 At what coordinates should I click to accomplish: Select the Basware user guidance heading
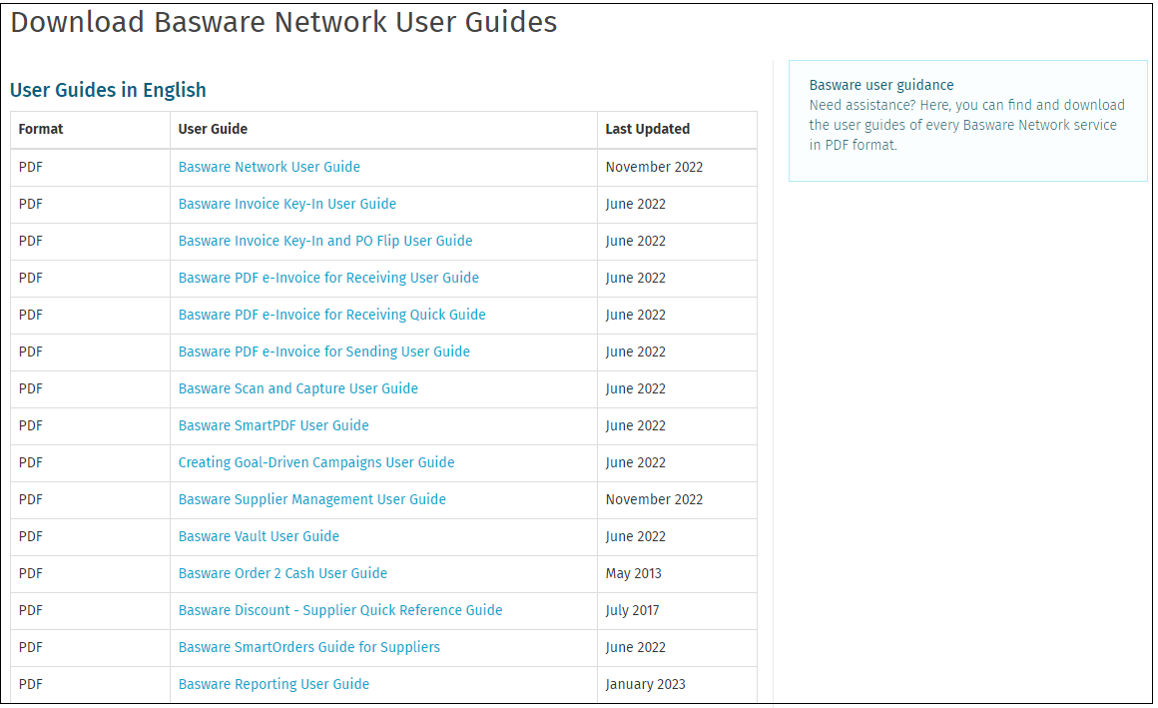[x=881, y=85]
